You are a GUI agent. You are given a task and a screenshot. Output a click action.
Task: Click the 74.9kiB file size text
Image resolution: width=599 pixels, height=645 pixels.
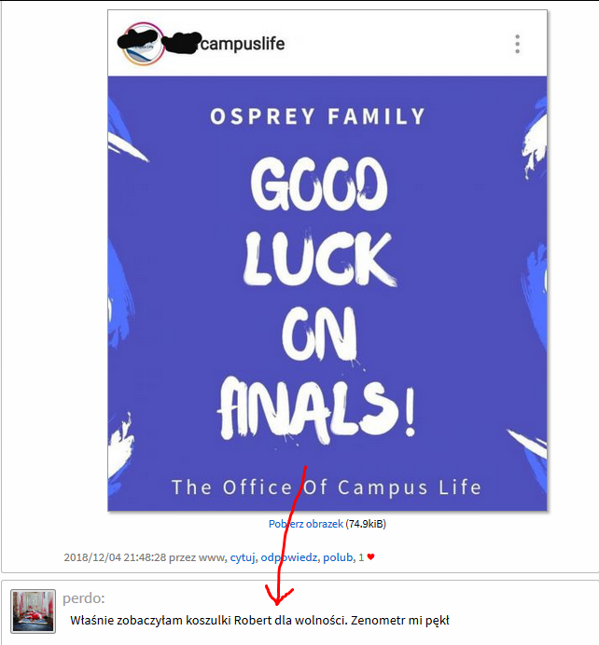[366, 524]
